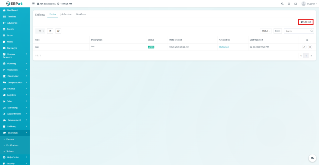319x165 pixels.
Task: Click the search magnifier icon in top bar
Action: click(282, 4)
